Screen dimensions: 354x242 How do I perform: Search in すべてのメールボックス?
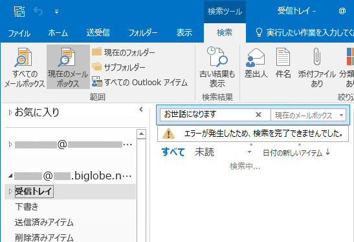pos(25,67)
